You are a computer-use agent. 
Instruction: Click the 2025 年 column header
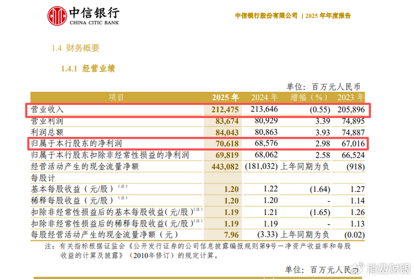point(225,97)
